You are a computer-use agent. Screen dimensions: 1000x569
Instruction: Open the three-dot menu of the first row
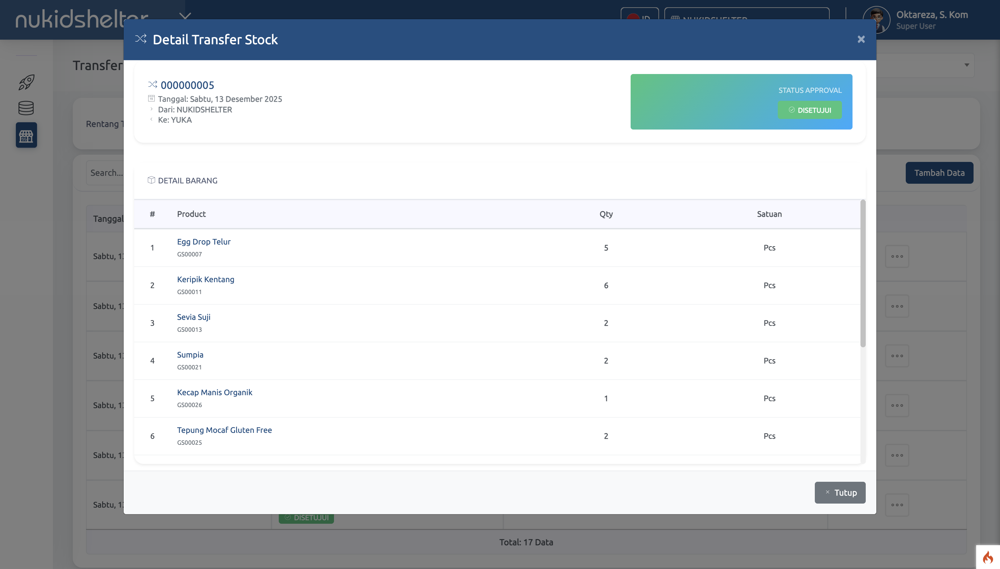click(897, 256)
